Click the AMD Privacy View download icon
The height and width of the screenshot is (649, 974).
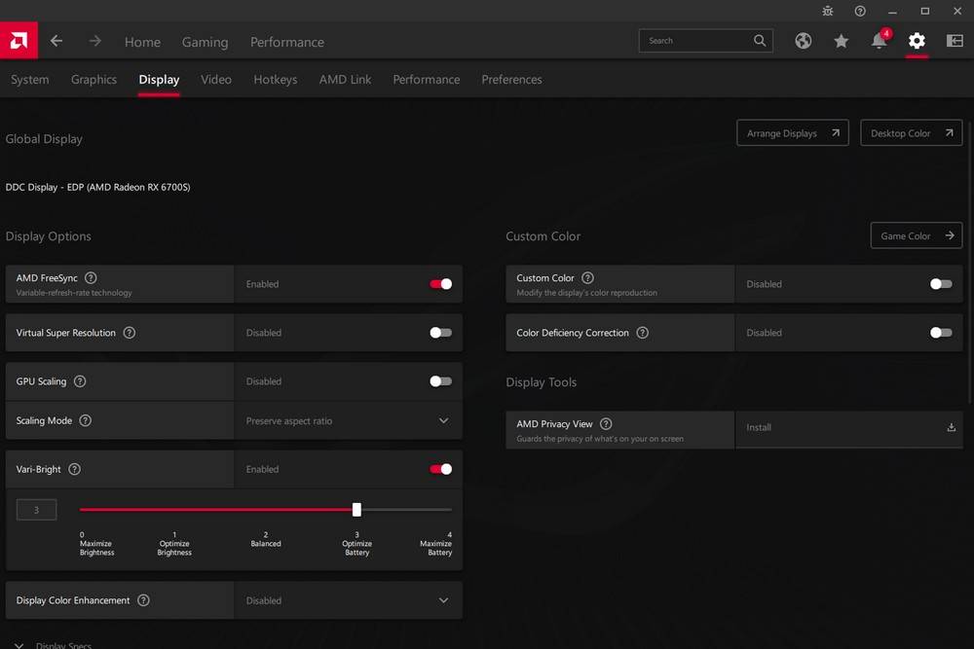(x=951, y=427)
